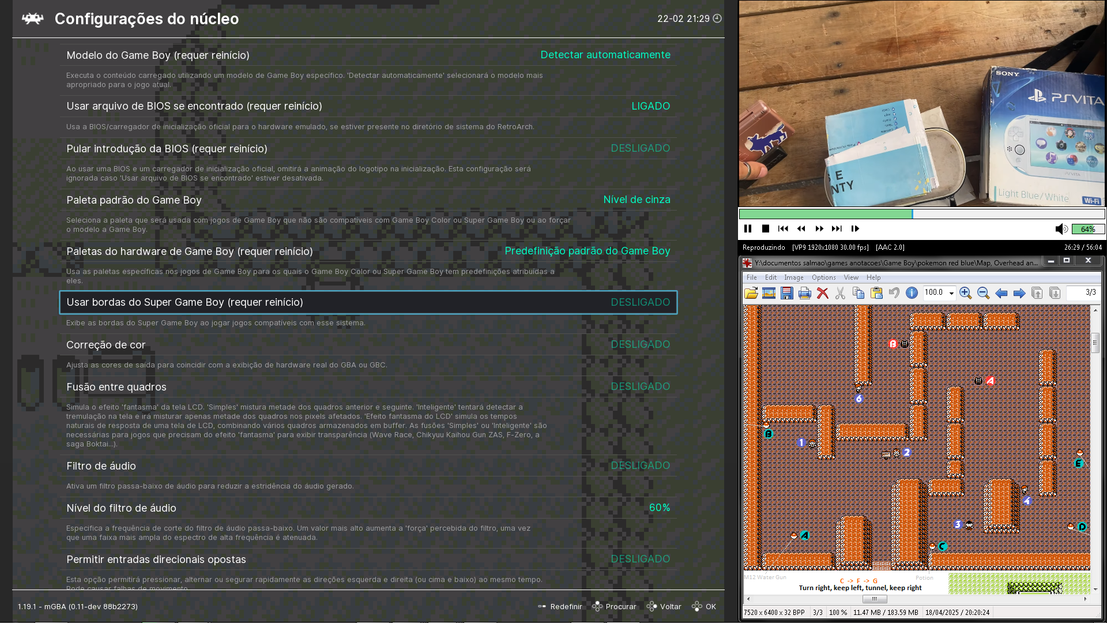1107x623 pixels.
Task: Click the red X delete icon
Action: click(823, 293)
